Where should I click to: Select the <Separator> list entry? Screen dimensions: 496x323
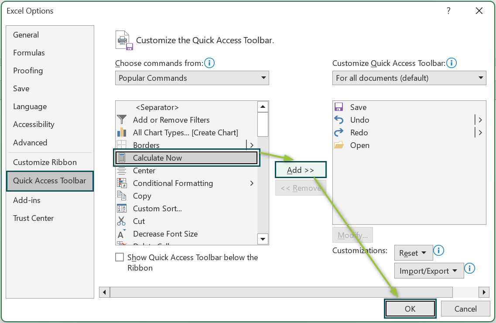pos(187,107)
